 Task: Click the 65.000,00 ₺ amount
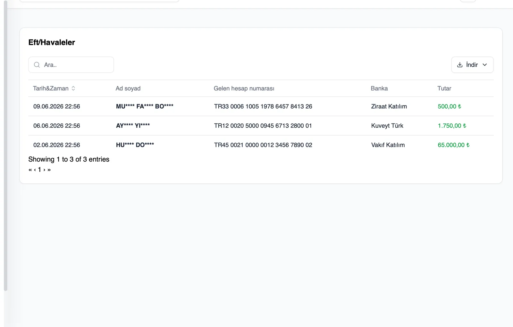[x=453, y=145]
